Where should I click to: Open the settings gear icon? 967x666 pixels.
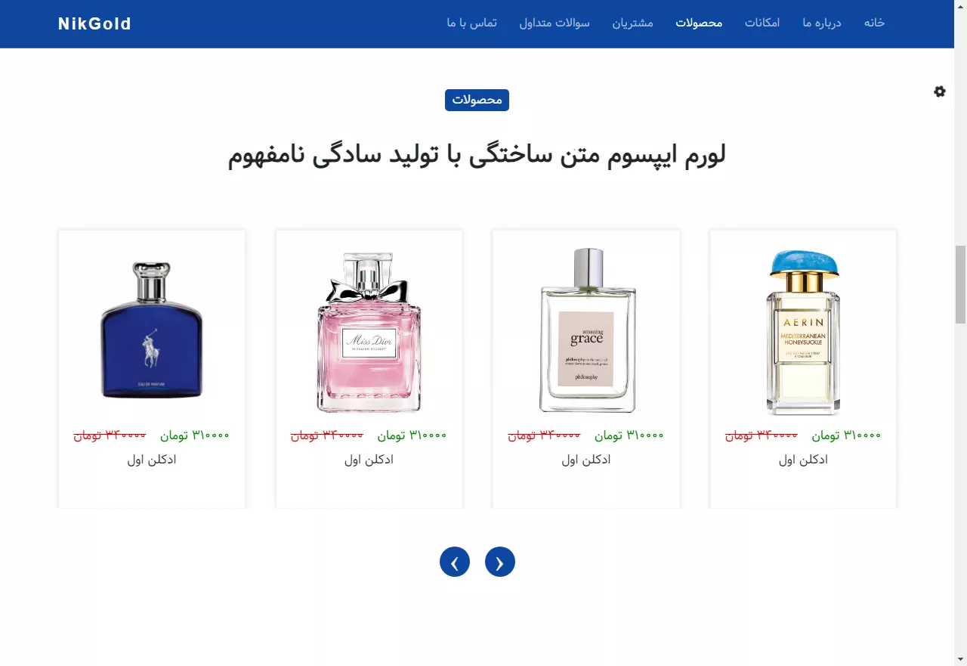940,91
